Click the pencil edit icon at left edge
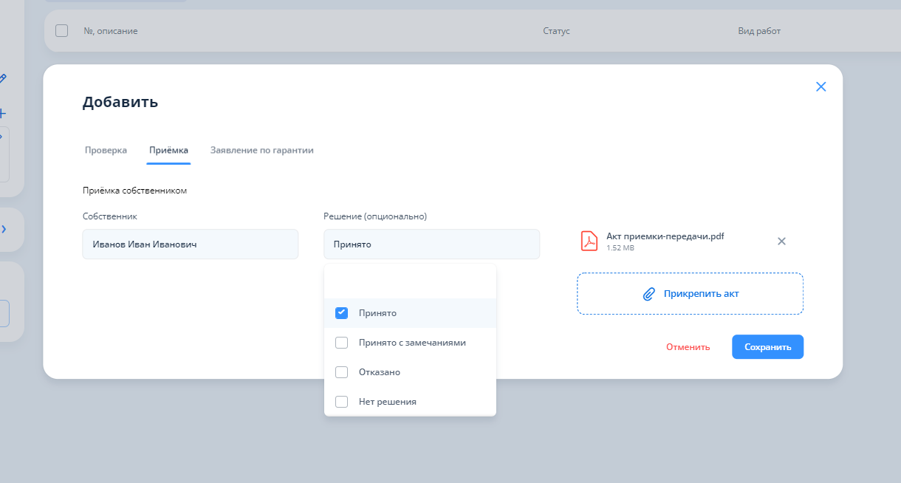This screenshot has width=901, height=483. point(3,78)
